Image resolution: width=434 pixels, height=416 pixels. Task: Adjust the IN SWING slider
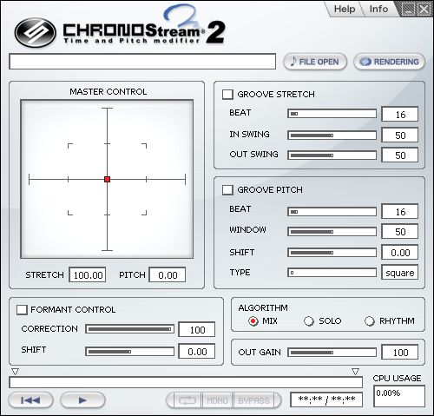point(332,135)
